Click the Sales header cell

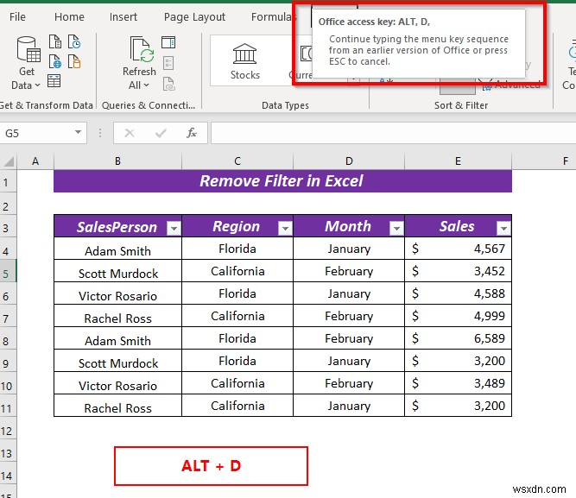[x=458, y=226]
